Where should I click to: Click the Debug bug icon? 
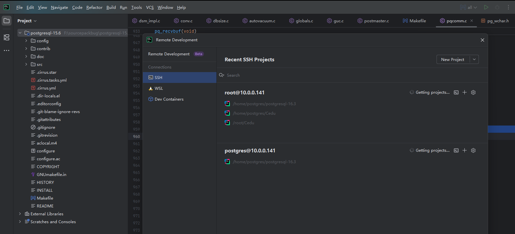497,7
